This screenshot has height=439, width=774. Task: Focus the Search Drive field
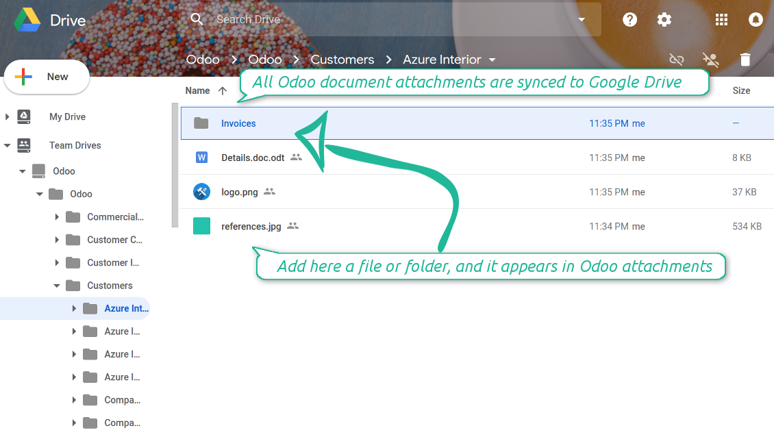[390, 19]
